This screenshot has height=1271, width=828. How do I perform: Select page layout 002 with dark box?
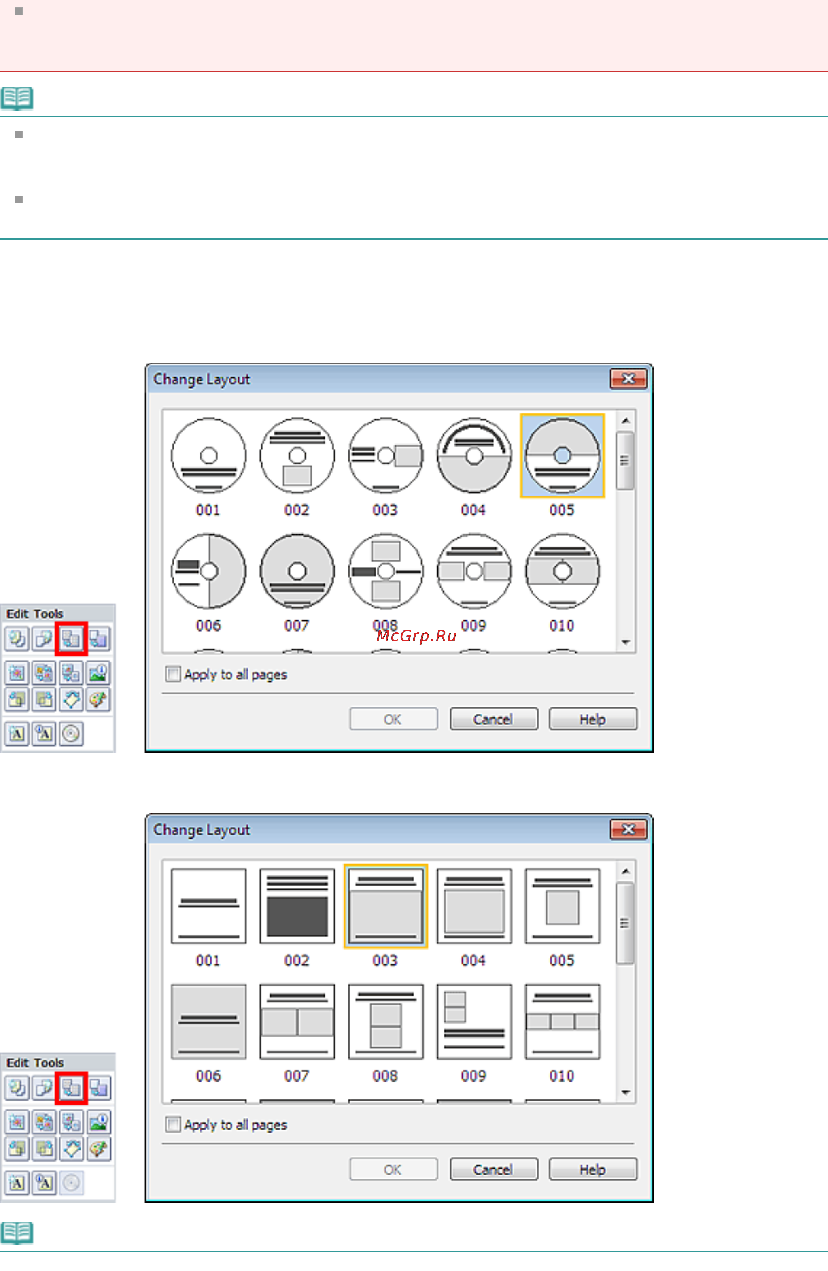(297, 906)
